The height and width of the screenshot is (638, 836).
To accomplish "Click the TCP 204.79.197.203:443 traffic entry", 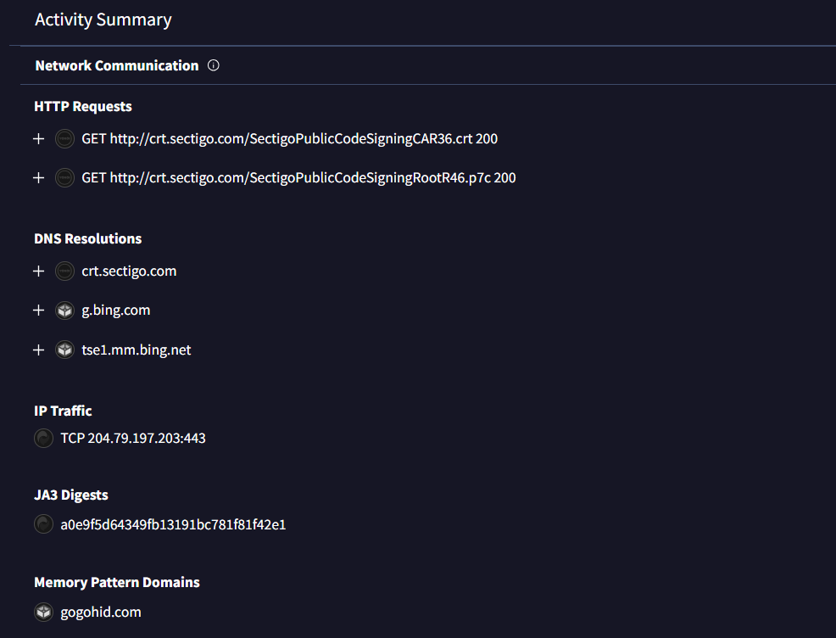I will (x=133, y=439).
